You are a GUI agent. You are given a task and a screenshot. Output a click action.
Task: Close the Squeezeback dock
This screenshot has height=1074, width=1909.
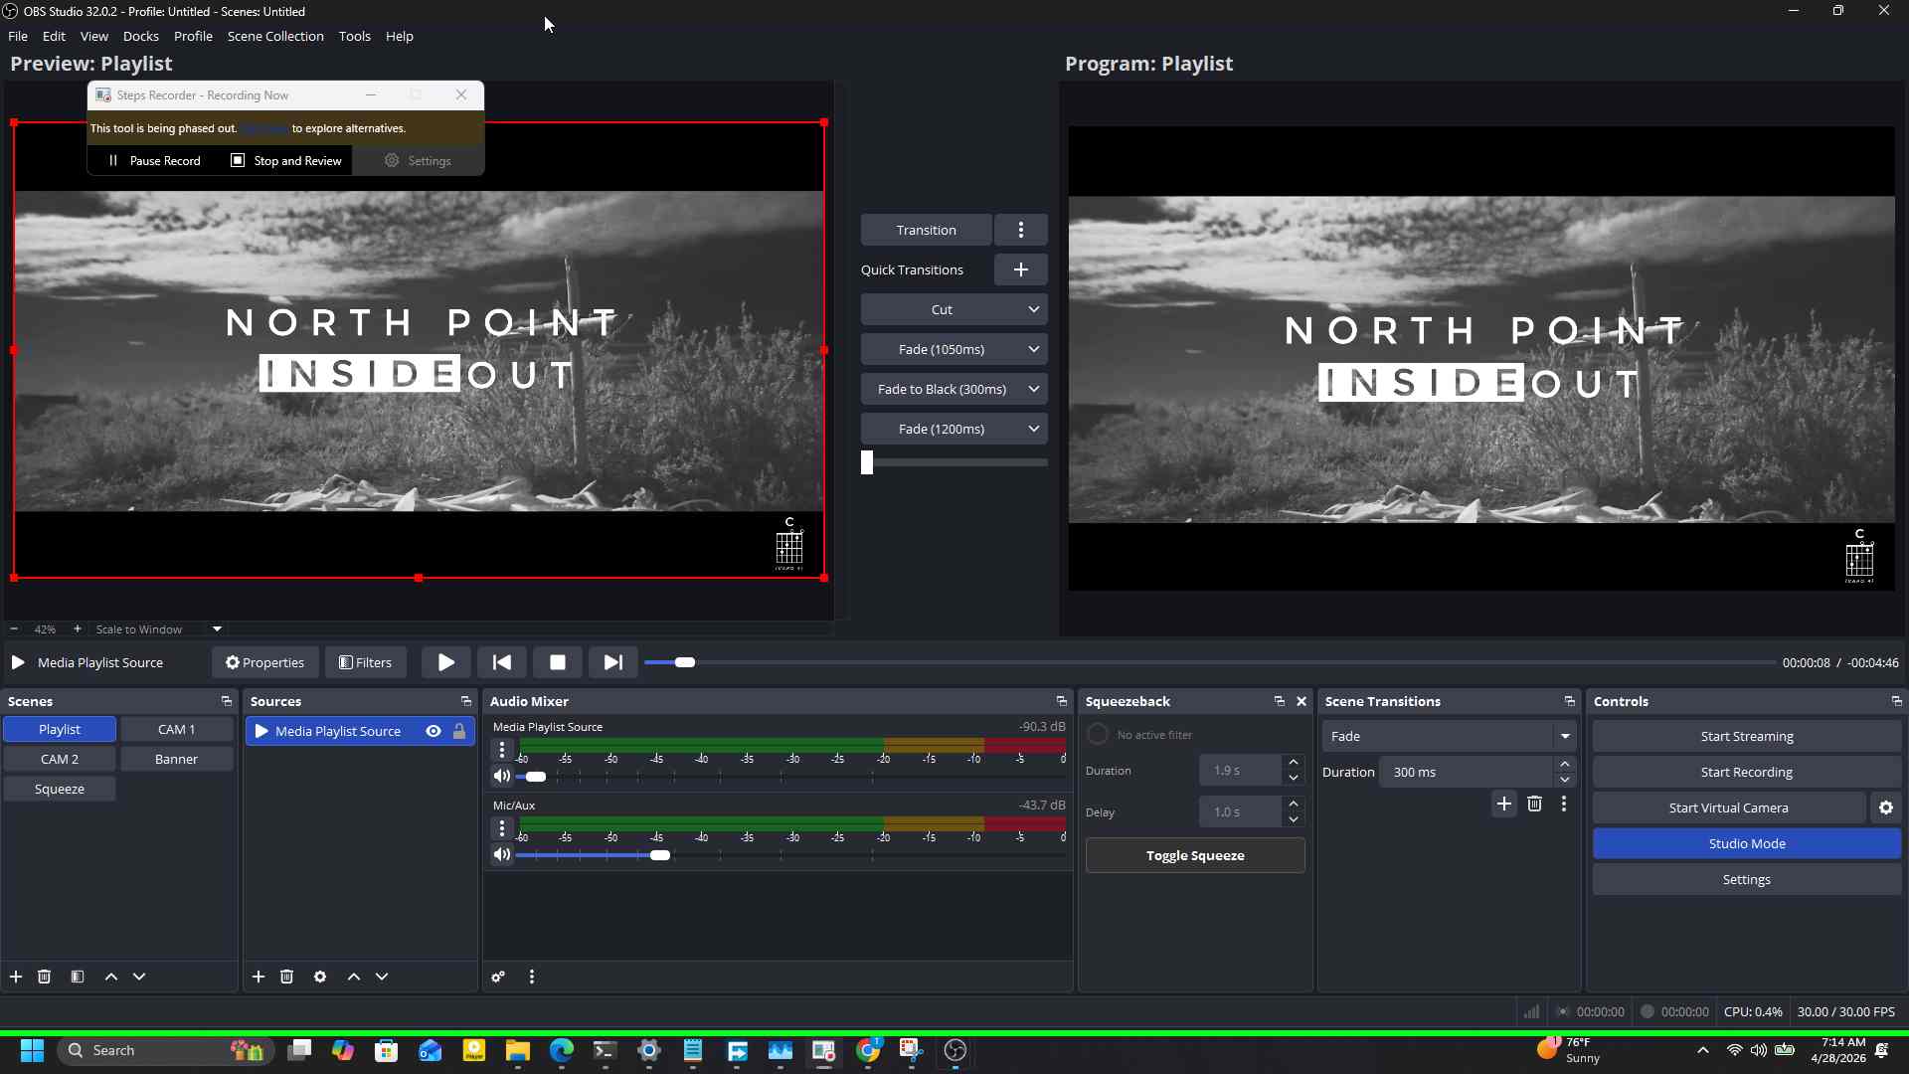click(1302, 701)
